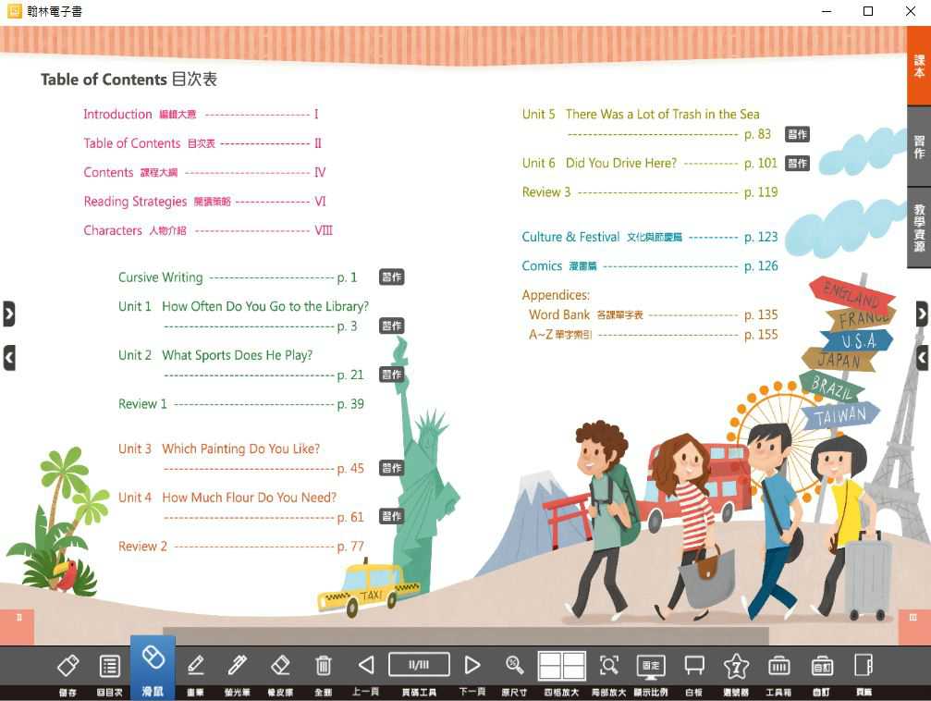Image resolution: width=931 pixels, height=701 pixels.
Task: Open 習作 badge for Unit 1 p. 3
Action: [x=392, y=326]
